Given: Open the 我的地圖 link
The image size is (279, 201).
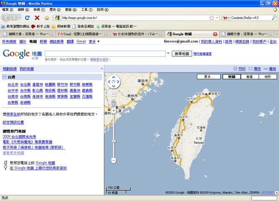Looking at the screenshot, I should pyautogui.click(x=27, y=69).
